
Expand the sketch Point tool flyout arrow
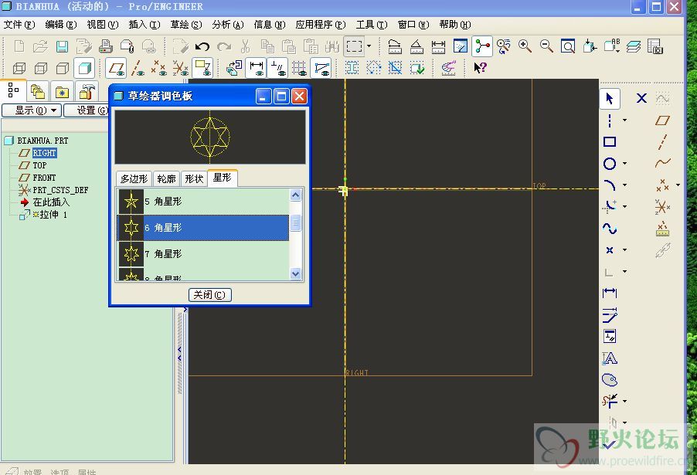625,250
